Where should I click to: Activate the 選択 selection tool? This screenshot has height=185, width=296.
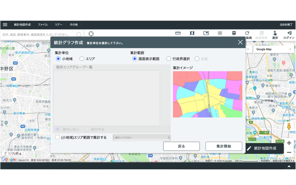coord(275,33)
